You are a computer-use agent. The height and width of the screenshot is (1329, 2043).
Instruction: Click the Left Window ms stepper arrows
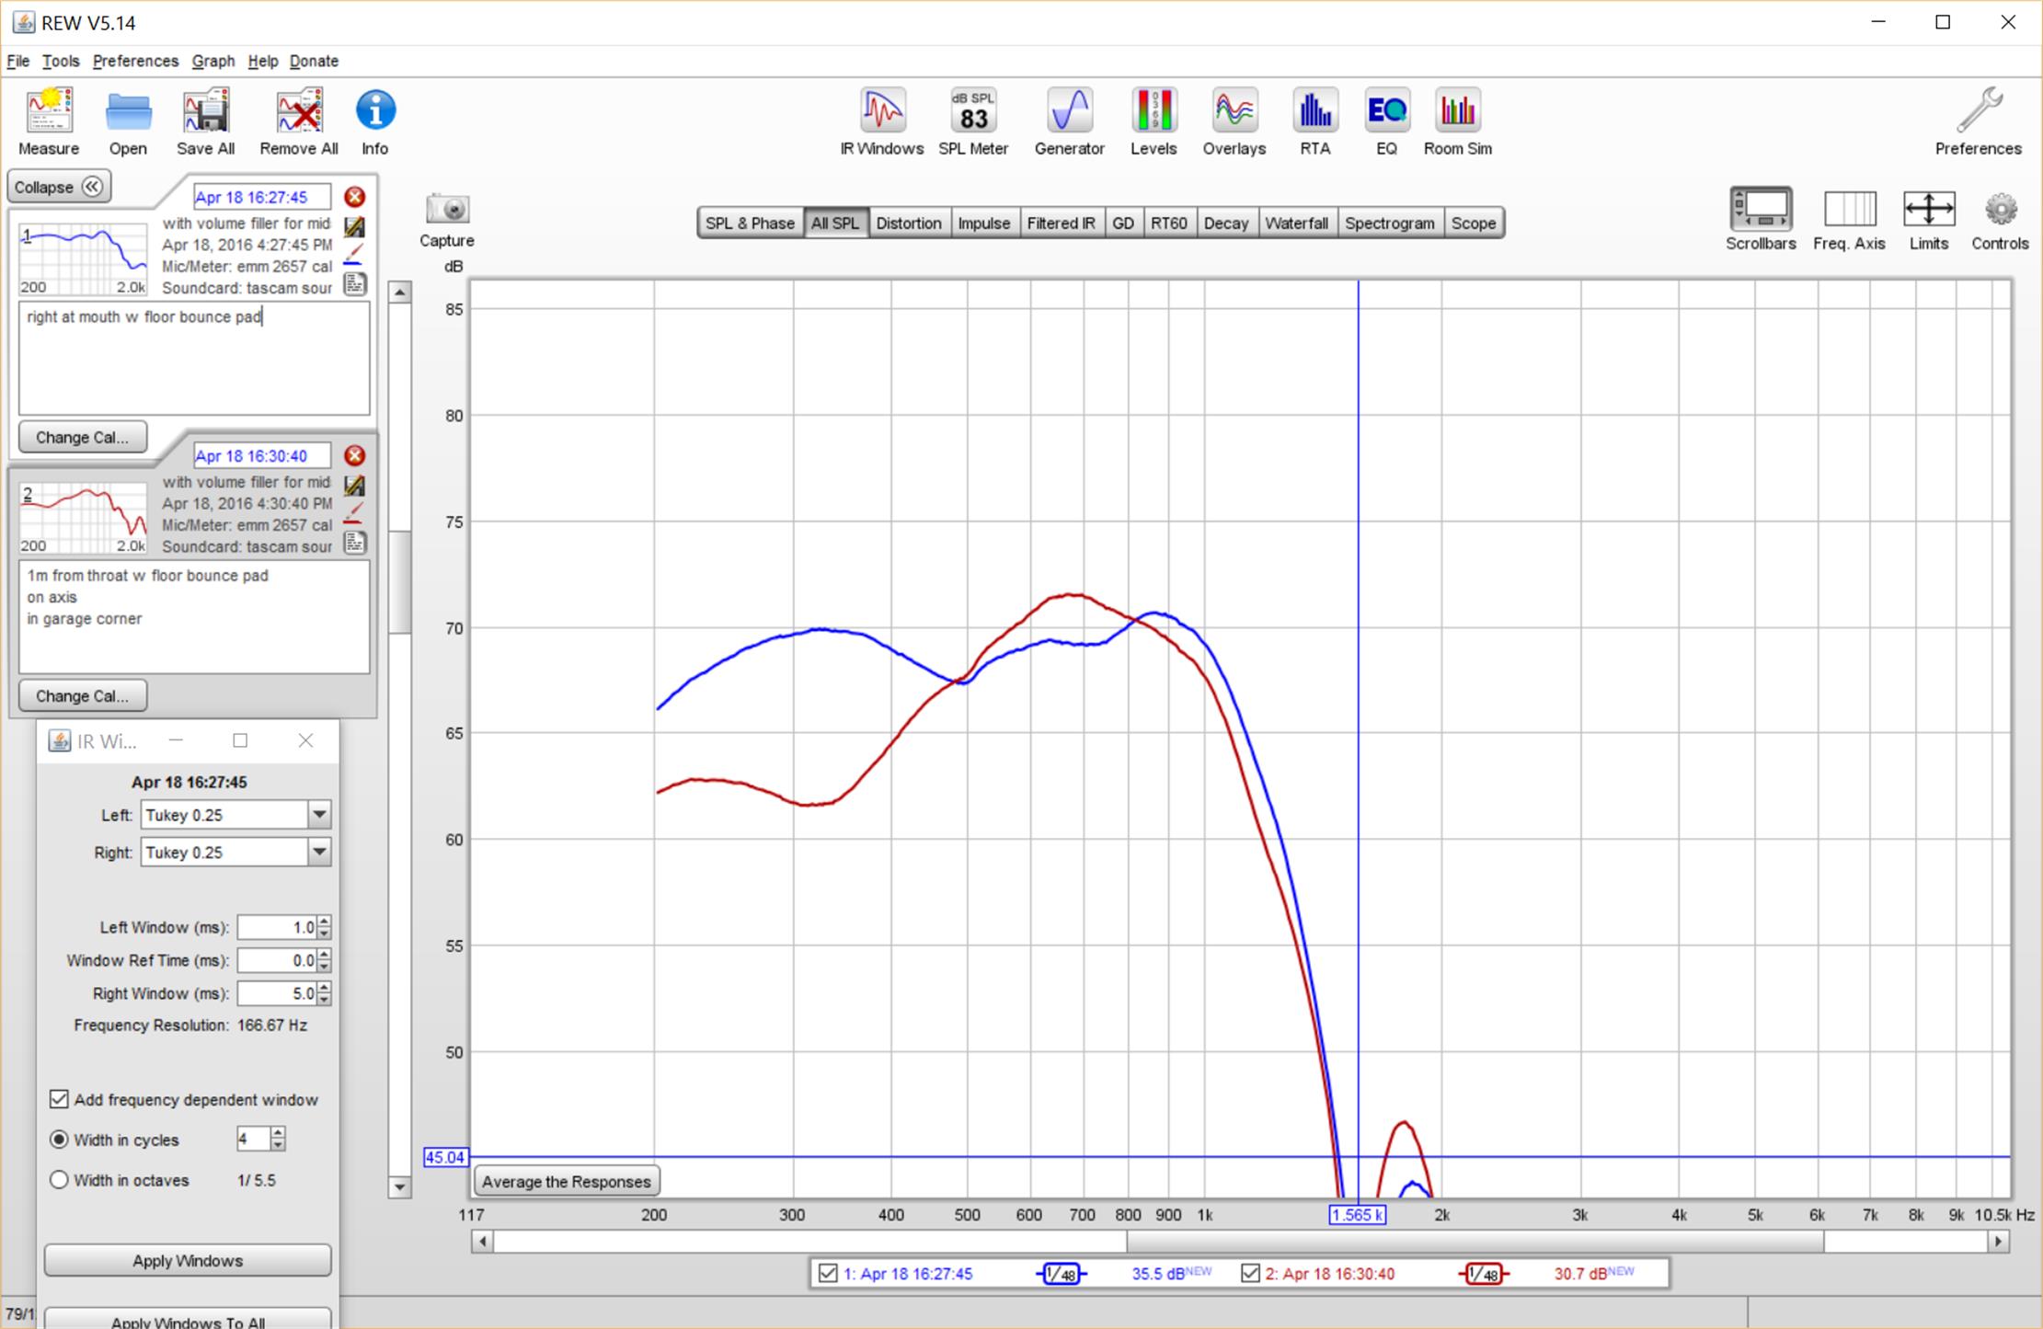(x=324, y=927)
